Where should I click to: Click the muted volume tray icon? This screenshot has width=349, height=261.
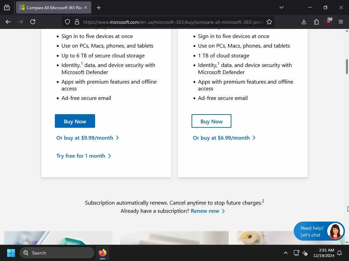coord(305,253)
